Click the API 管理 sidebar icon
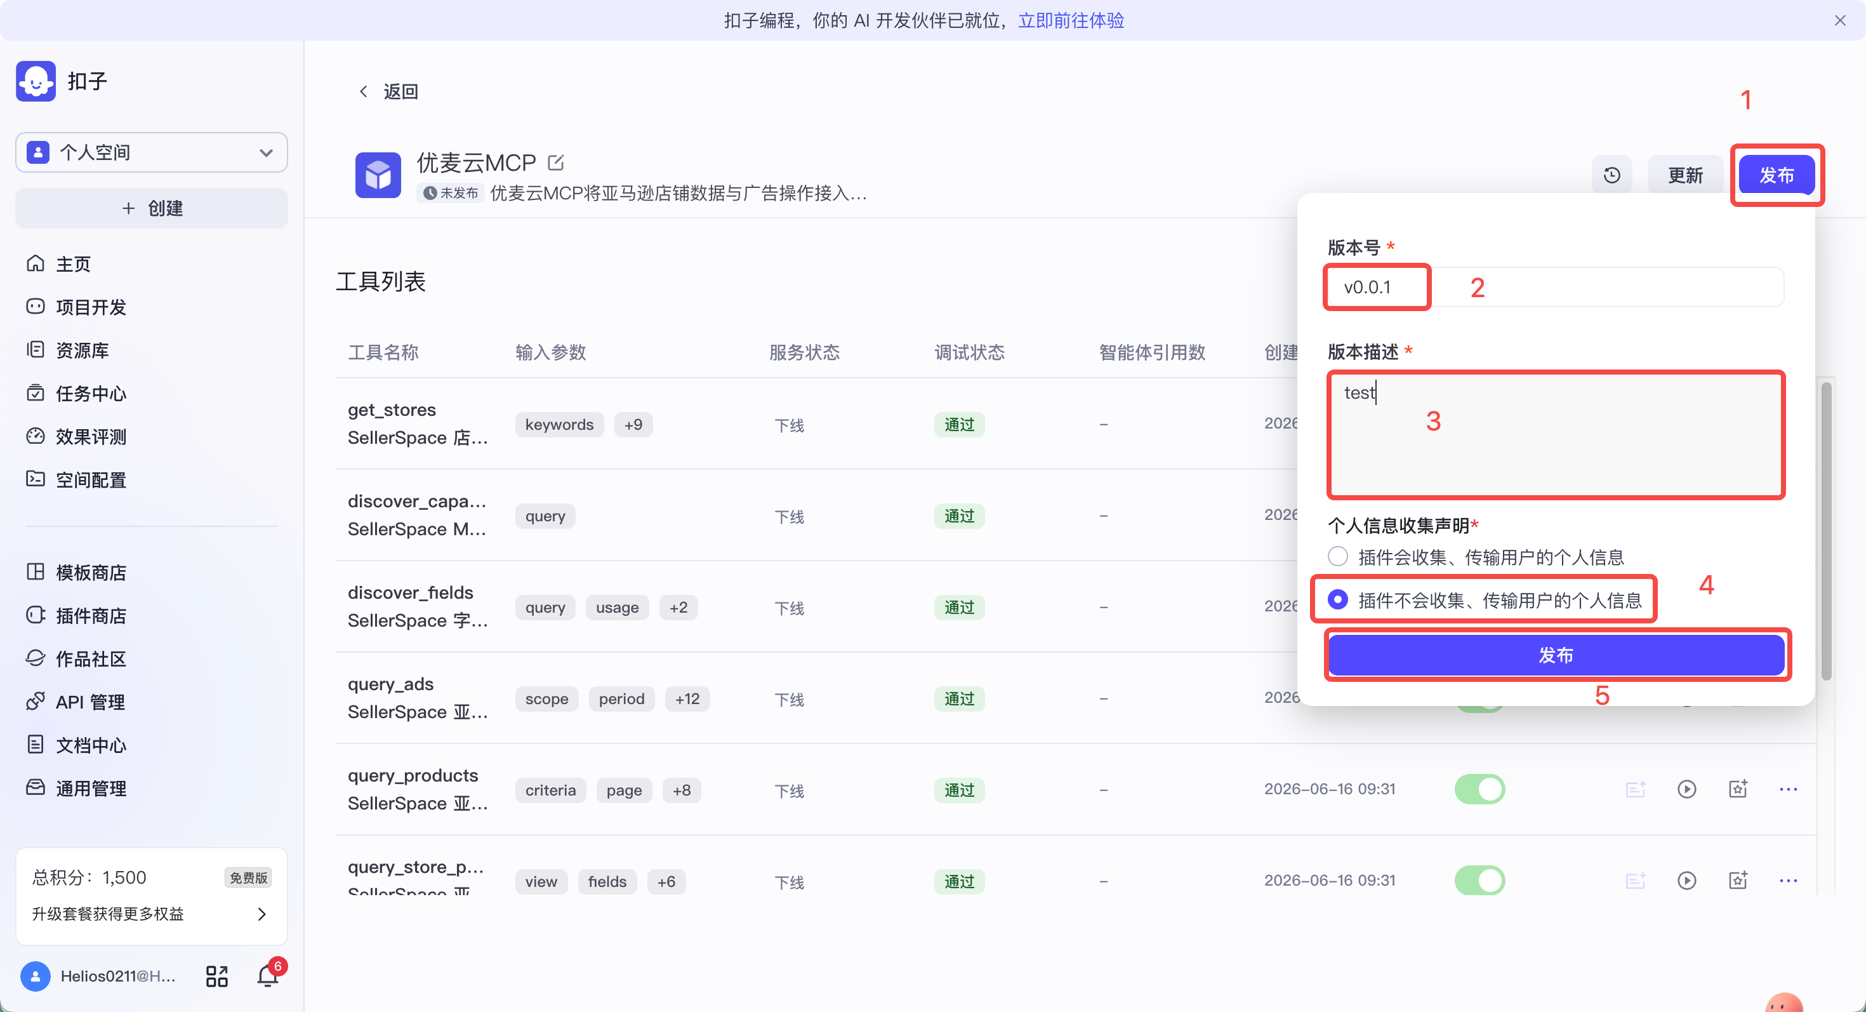 pos(36,702)
